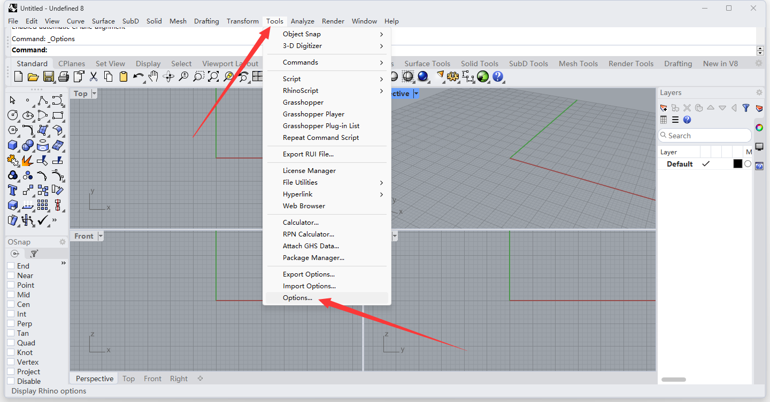
Task: Expand the 3-D Digitizer submenu
Action: click(327, 46)
